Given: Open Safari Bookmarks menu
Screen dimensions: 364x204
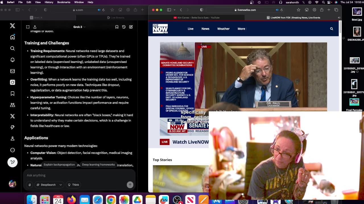Looking at the screenshot, I should coord(64,2).
